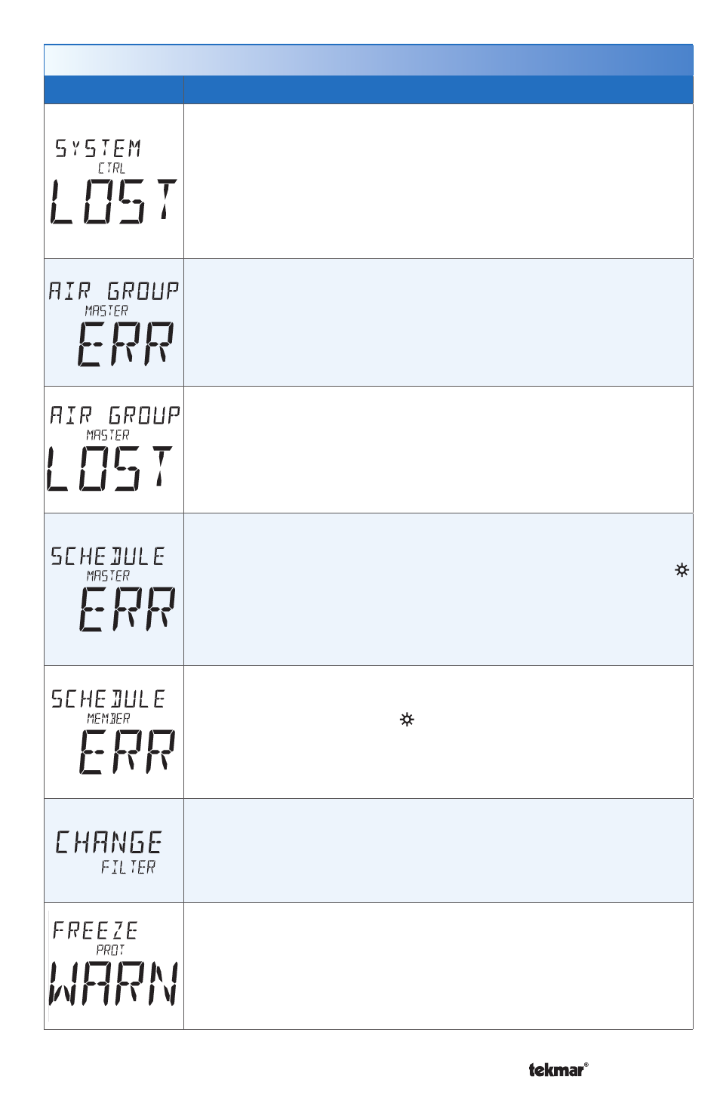Click sun icon in Schedule Master row

click(682, 570)
